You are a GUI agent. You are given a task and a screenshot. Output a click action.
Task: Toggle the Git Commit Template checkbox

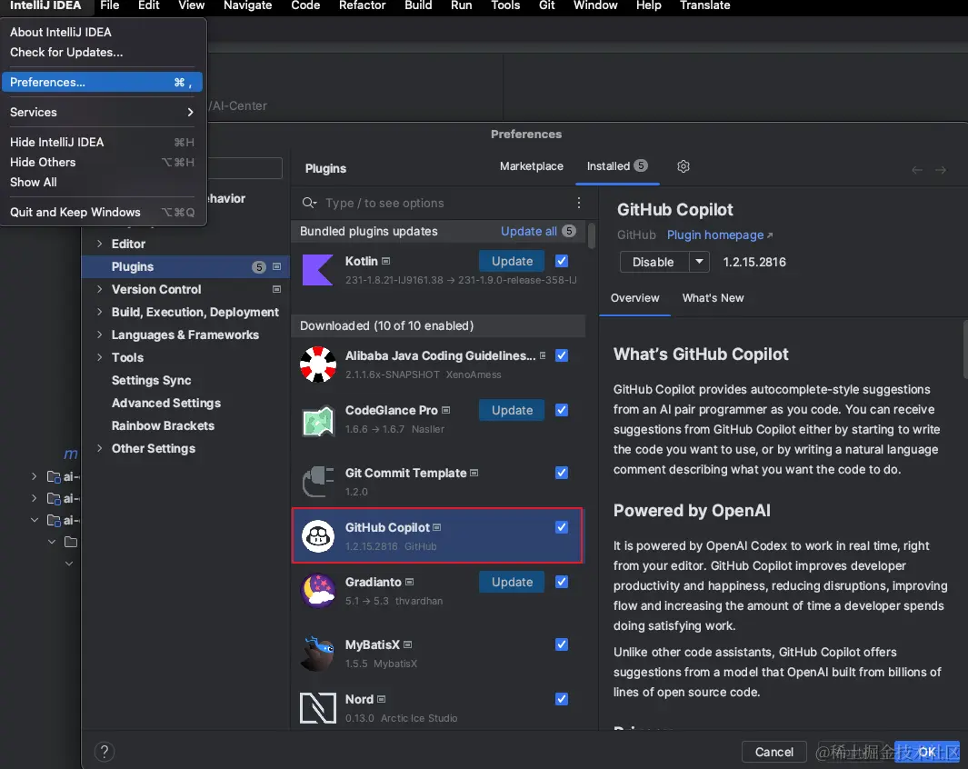(562, 473)
